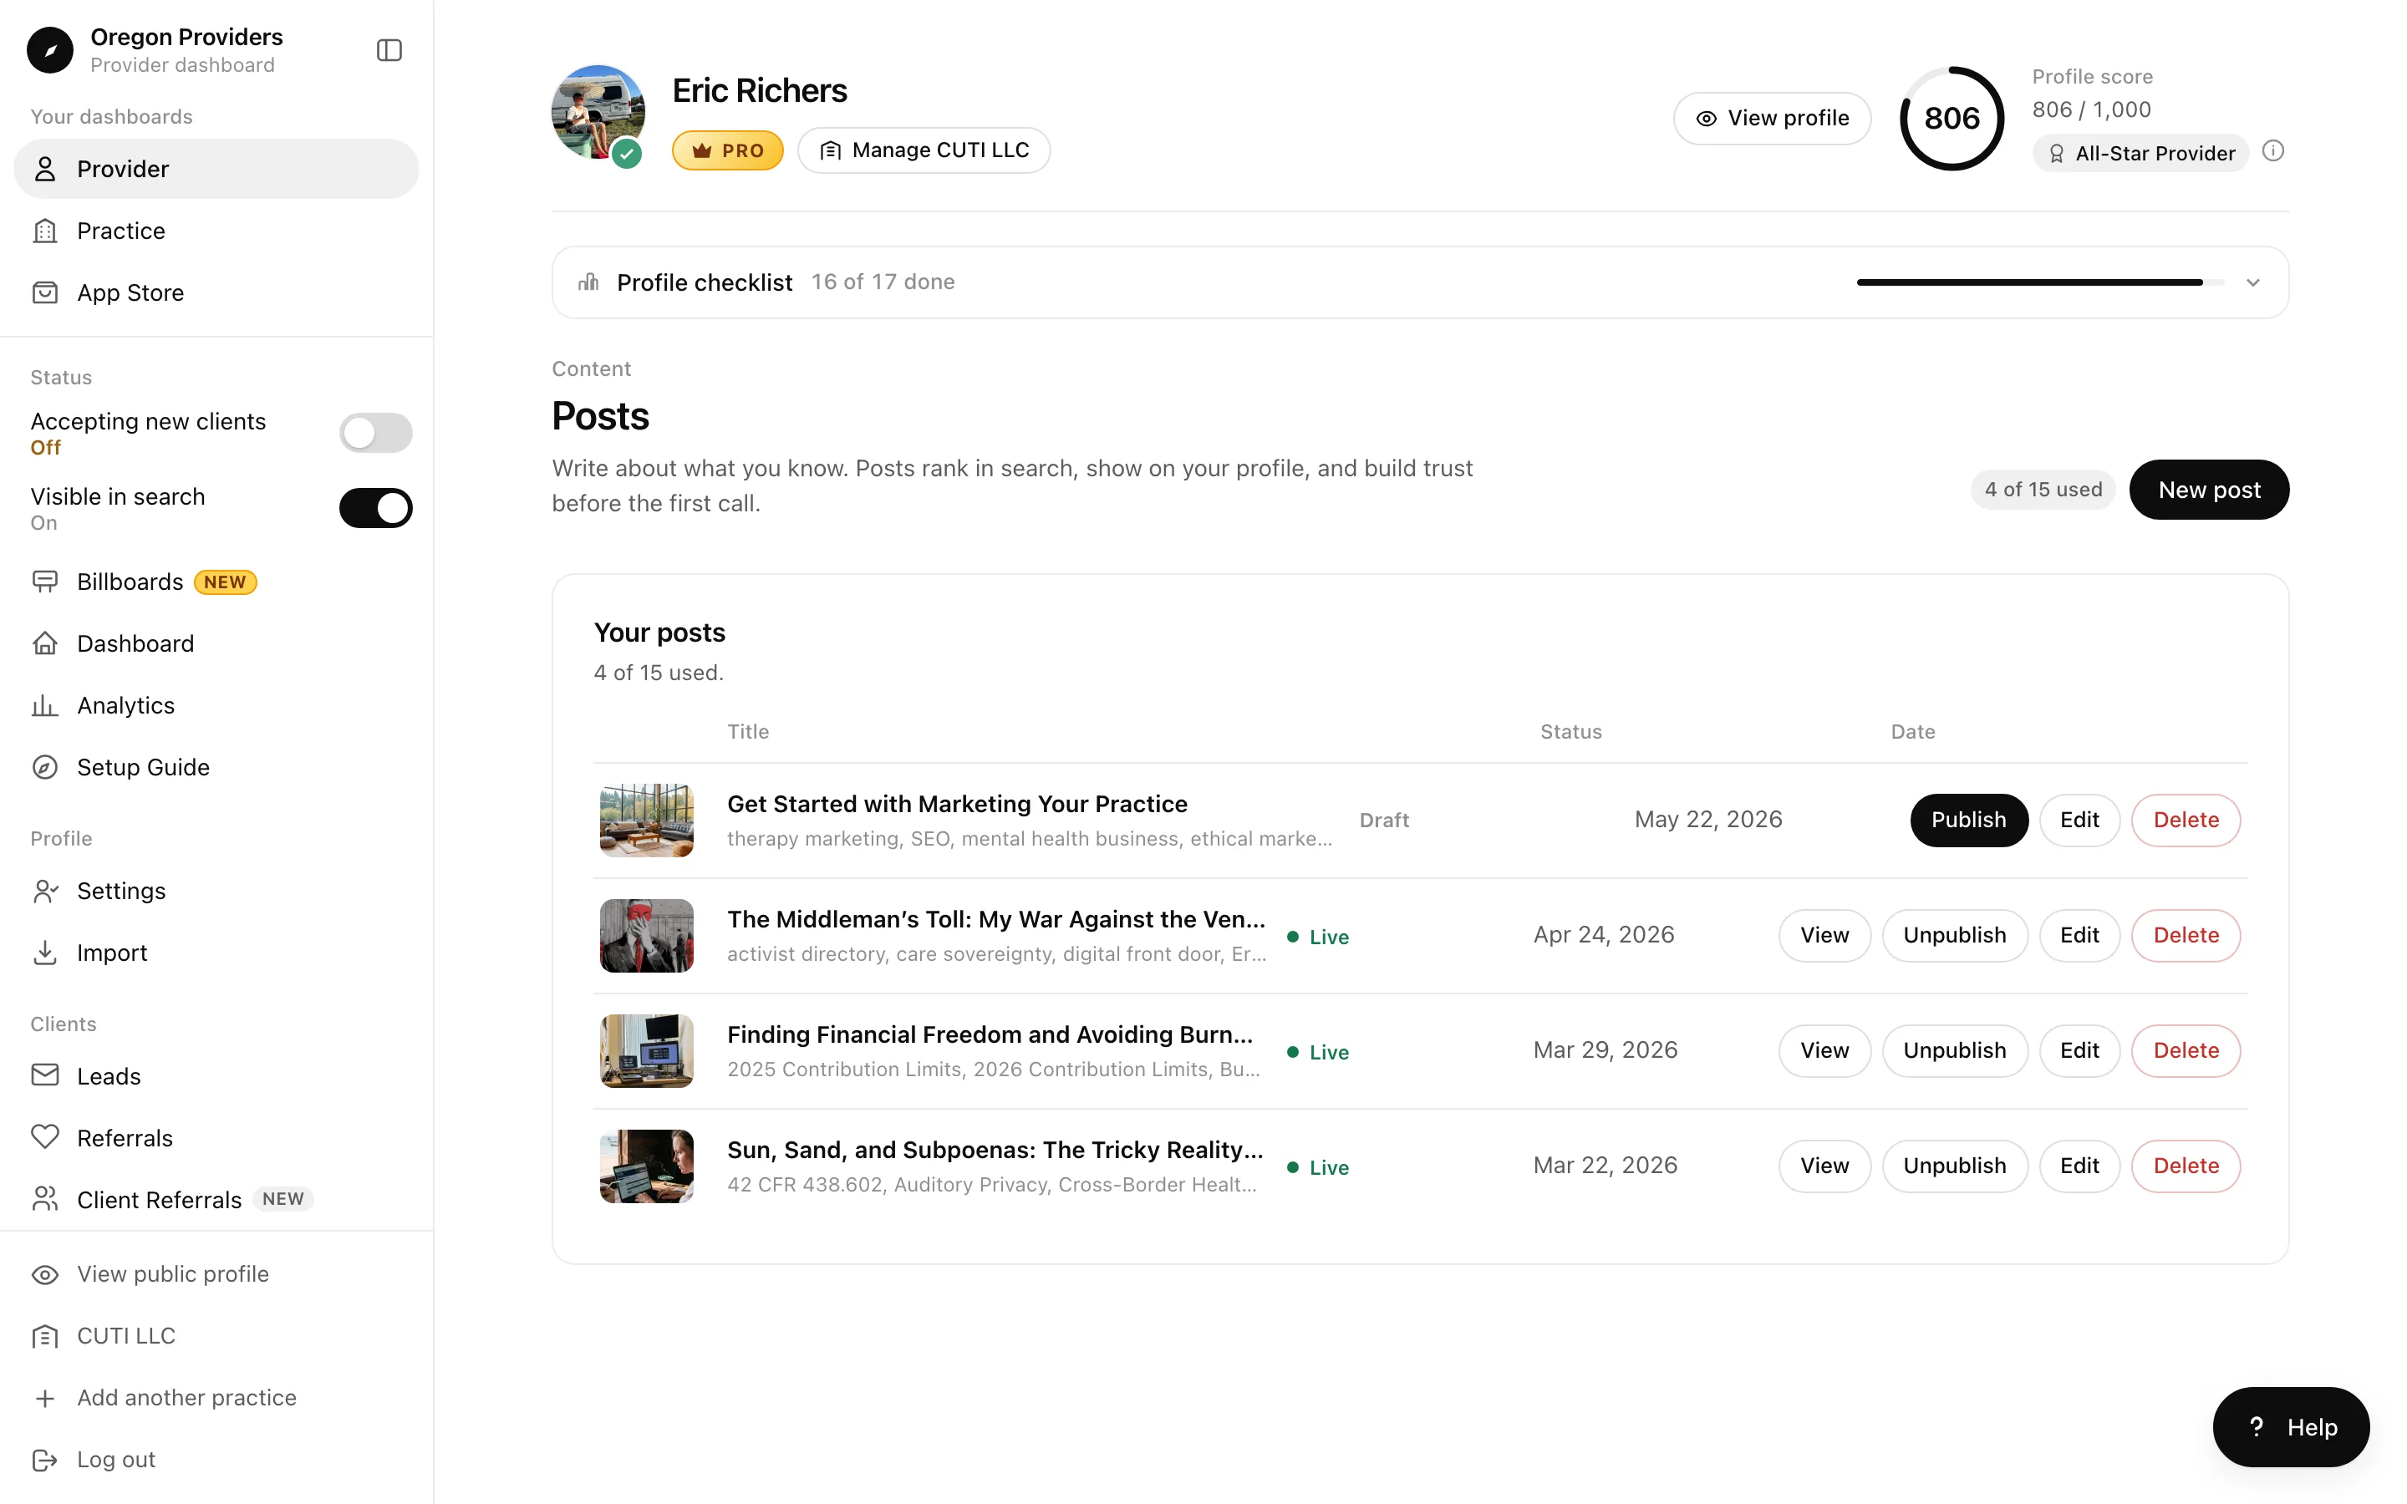This screenshot has width=2407, height=1504.
Task: Expand the Profile checklist chevron
Action: (2253, 282)
